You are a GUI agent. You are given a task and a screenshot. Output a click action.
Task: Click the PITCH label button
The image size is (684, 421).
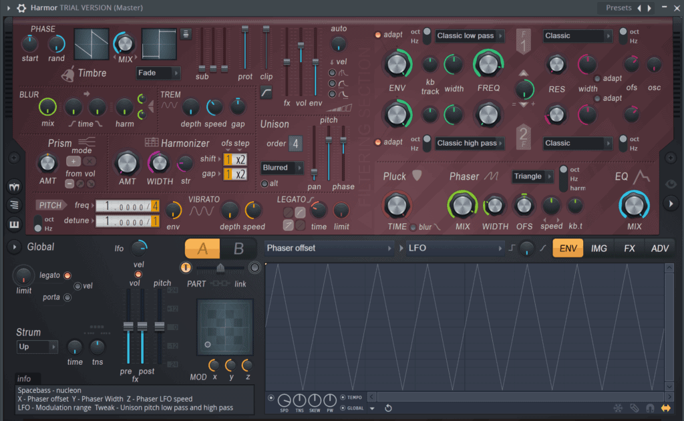[x=51, y=205]
